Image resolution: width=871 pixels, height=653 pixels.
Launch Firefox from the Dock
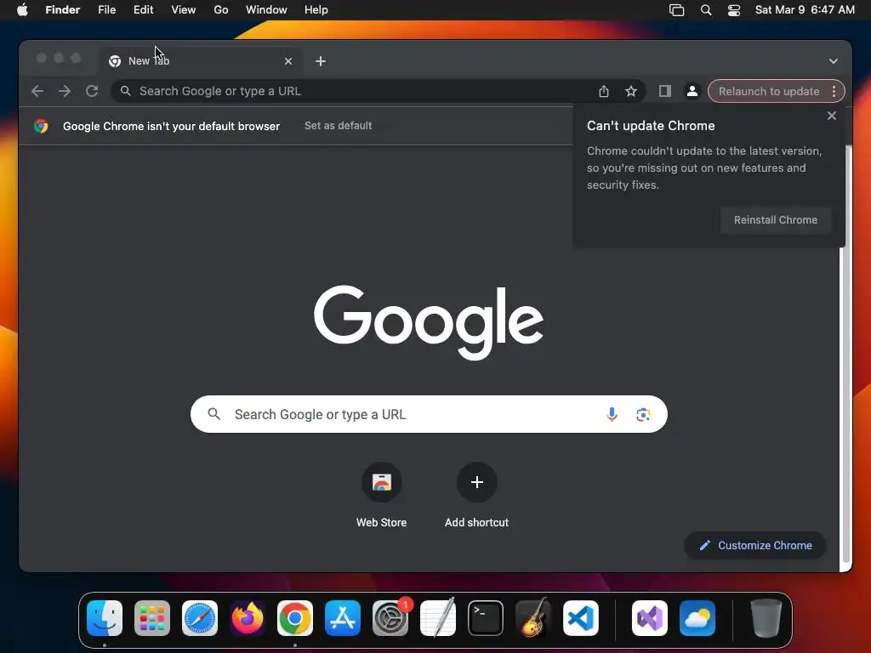pos(248,618)
